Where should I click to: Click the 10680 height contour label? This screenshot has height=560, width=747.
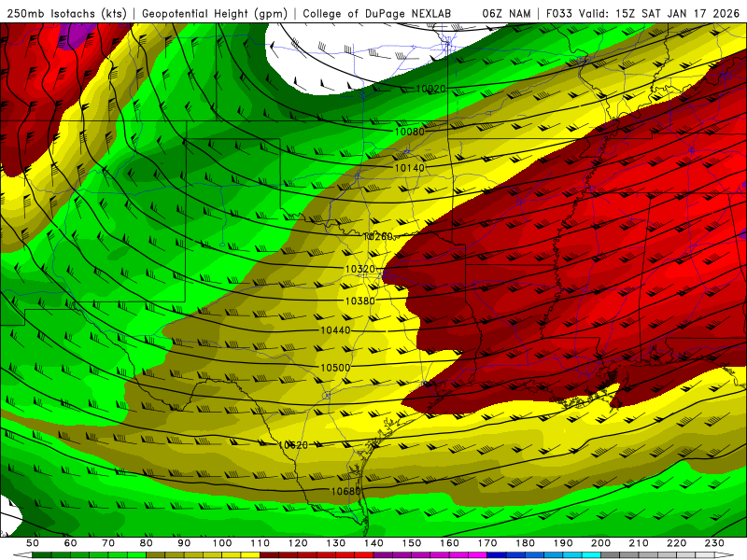[345, 491]
